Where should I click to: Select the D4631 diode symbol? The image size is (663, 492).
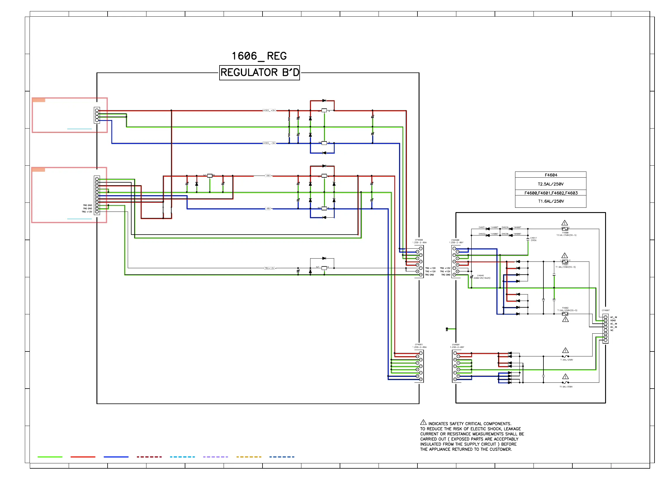tap(488, 229)
